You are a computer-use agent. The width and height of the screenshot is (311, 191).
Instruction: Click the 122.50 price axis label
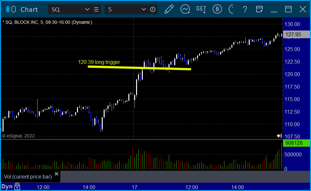coord(292,62)
